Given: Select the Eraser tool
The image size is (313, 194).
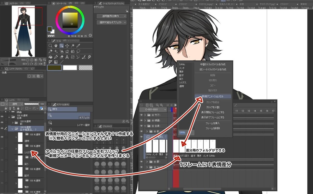Looking at the screenshot, I should pos(61,57).
